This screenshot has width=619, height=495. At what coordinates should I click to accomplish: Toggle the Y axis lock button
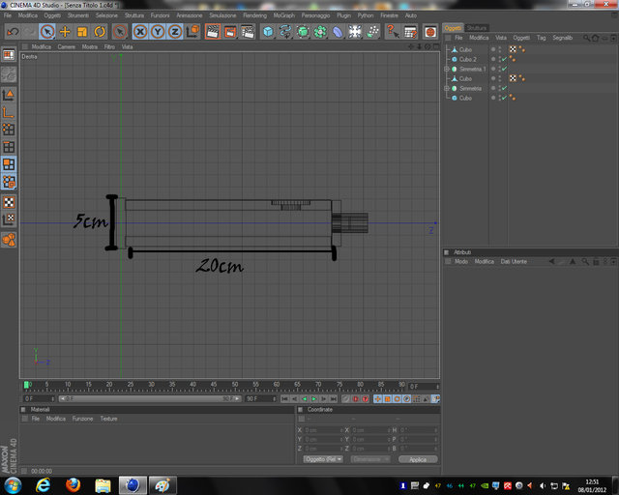(158, 32)
